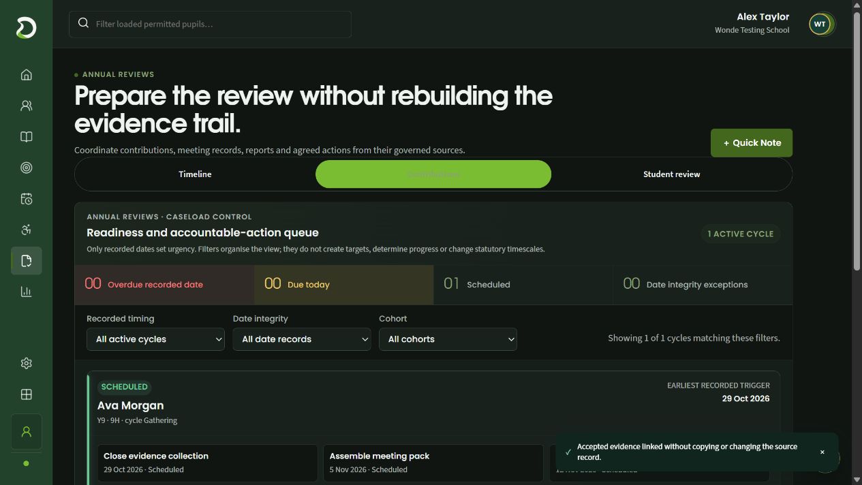Viewport: 862px width, 485px height.
Task: Select the highlighted document sidebar icon
Action: pyautogui.click(x=26, y=261)
